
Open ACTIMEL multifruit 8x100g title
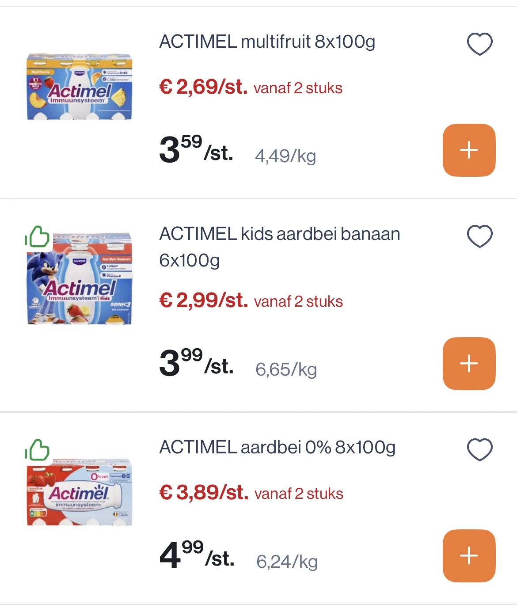267,42
